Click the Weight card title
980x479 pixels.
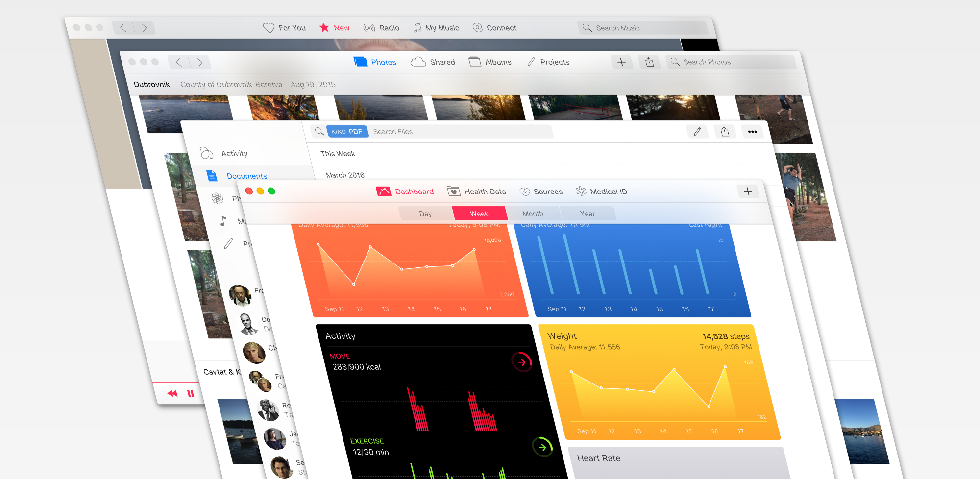pyautogui.click(x=562, y=336)
